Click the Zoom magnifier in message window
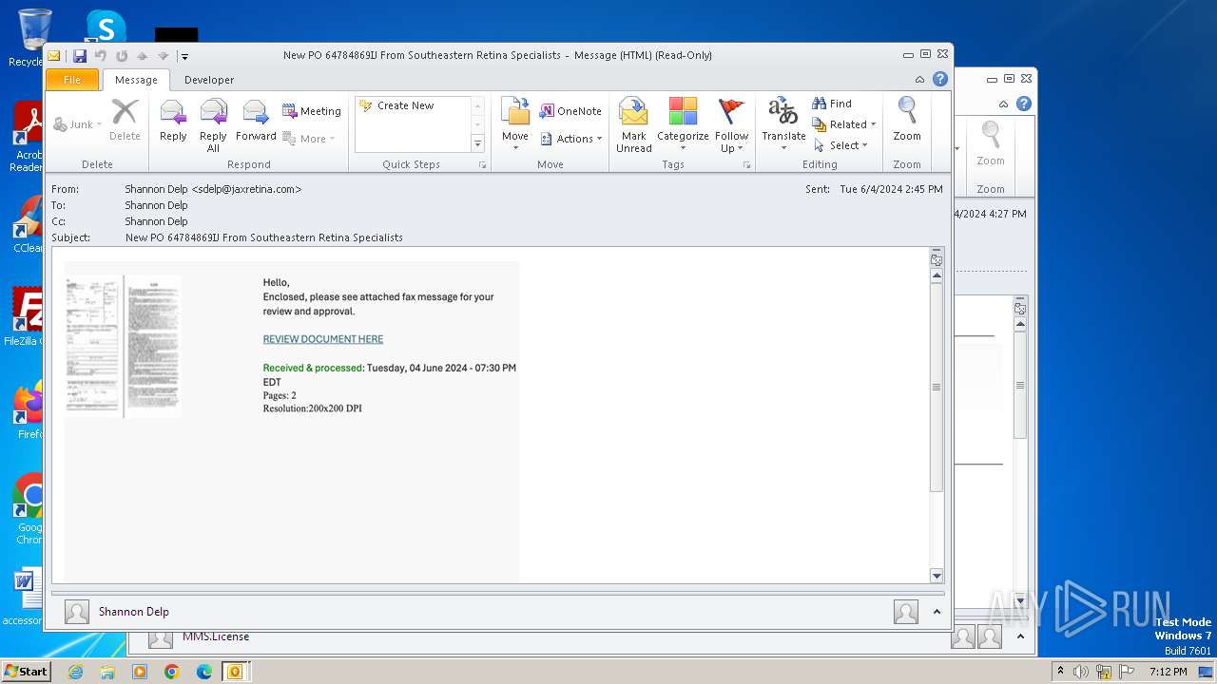Image resolution: width=1217 pixels, height=684 pixels. (x=907, y=121)
